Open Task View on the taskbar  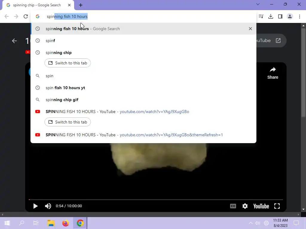click(x=36, y=223)
